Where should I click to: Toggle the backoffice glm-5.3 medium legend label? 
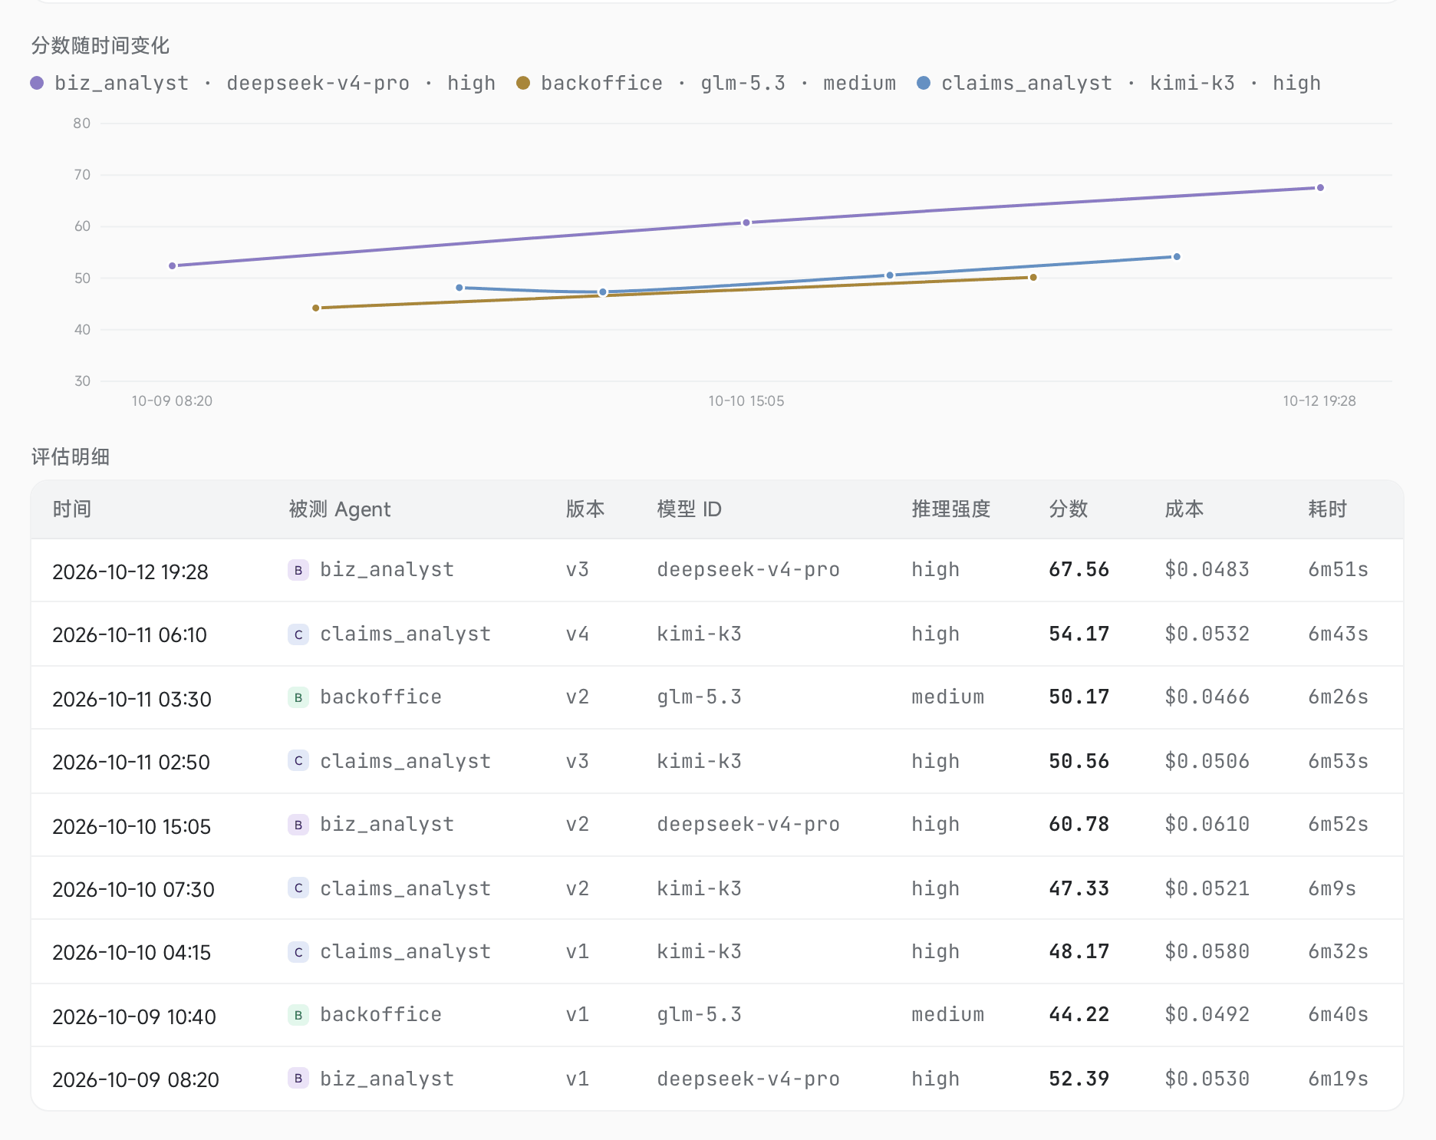pos(718,83)
